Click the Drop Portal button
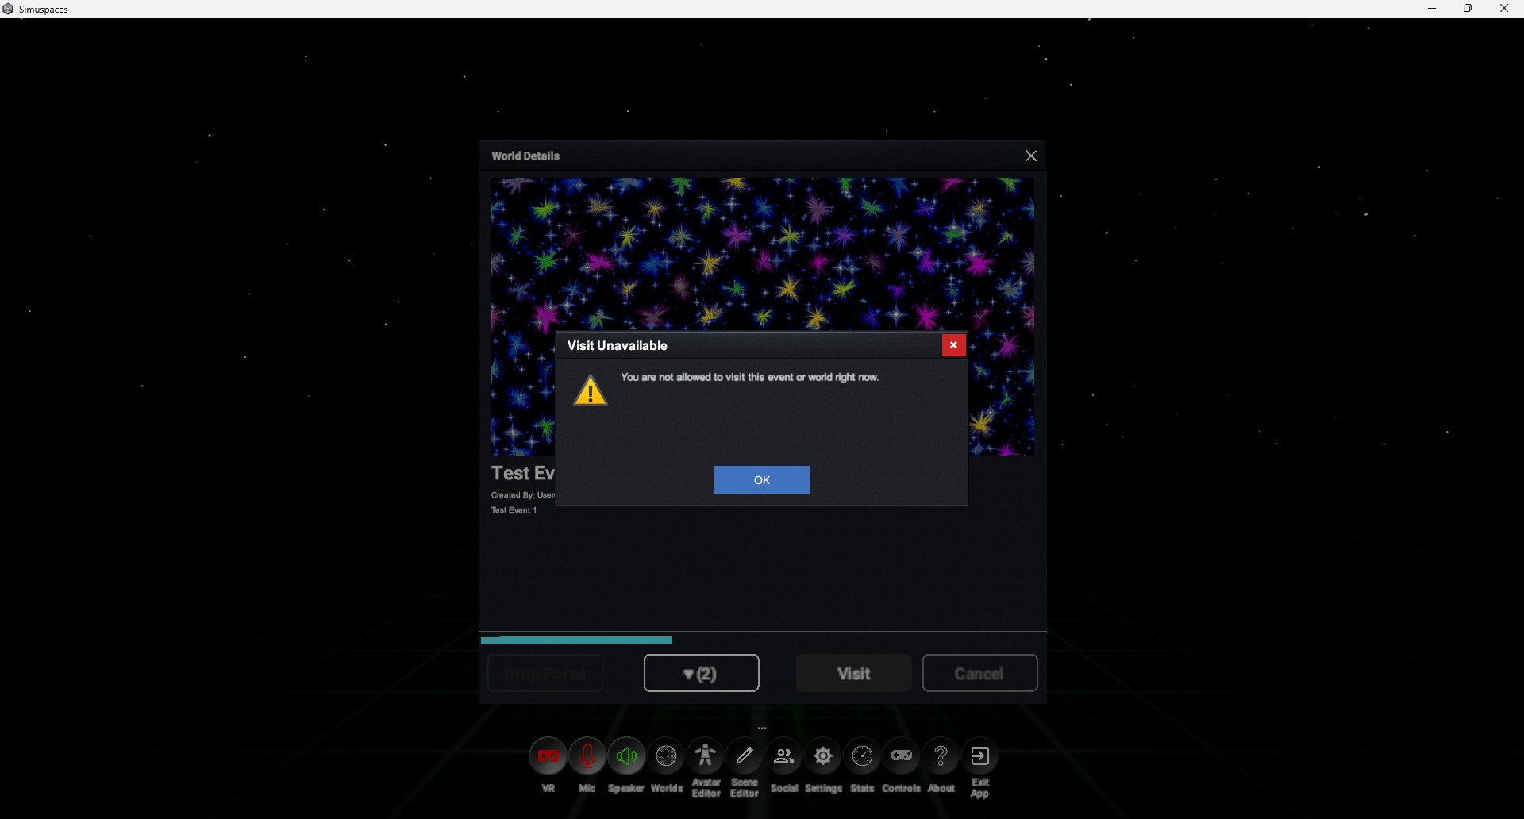 pyautogui.click(x=545, y=673)
